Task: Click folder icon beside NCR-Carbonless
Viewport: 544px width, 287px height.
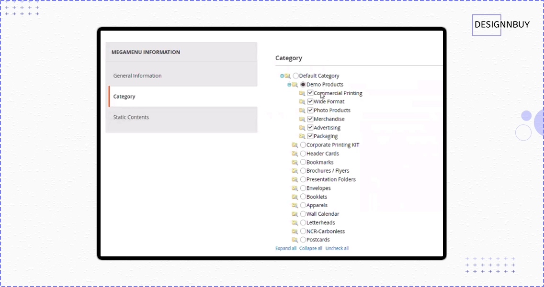Action: click(x=295, y=231)
